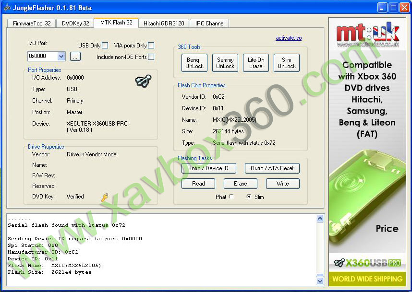
Task: Click the Benq UnLock button
Action: pyautogui.click(x=194, y=63)
